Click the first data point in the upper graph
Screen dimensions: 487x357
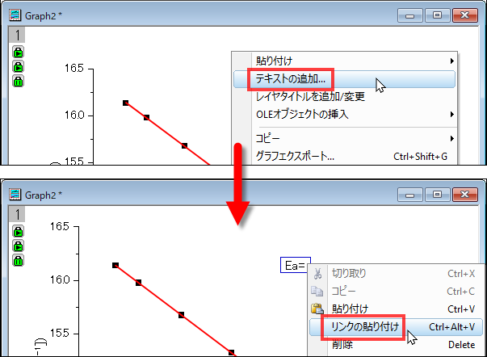[x=125, y=103]
